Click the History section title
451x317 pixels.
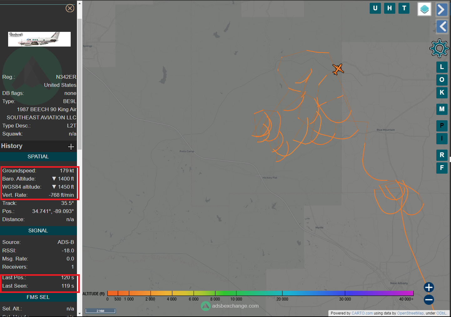(x=12, y=146)
